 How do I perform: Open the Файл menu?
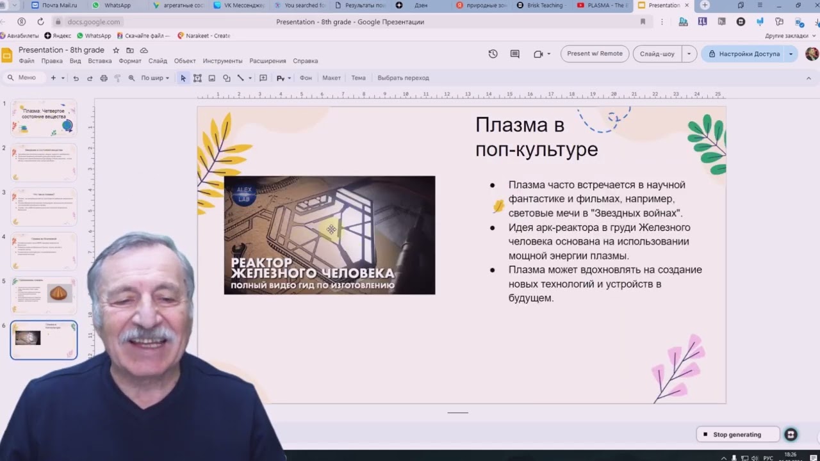[x=26, y=61]
